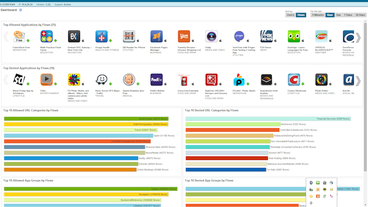
Task: Set time range to 30 Days
Action: 360,15
